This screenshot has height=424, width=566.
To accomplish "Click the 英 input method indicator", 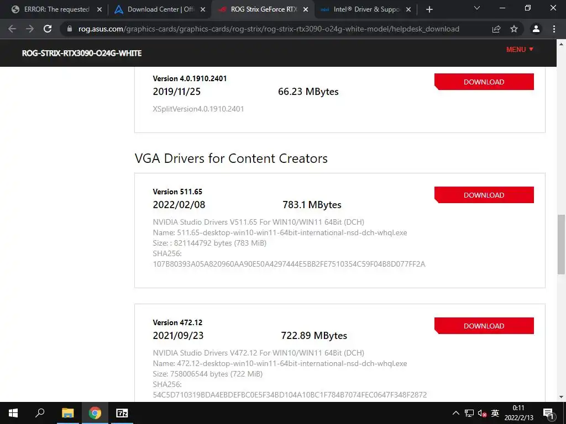I will 495,413.
